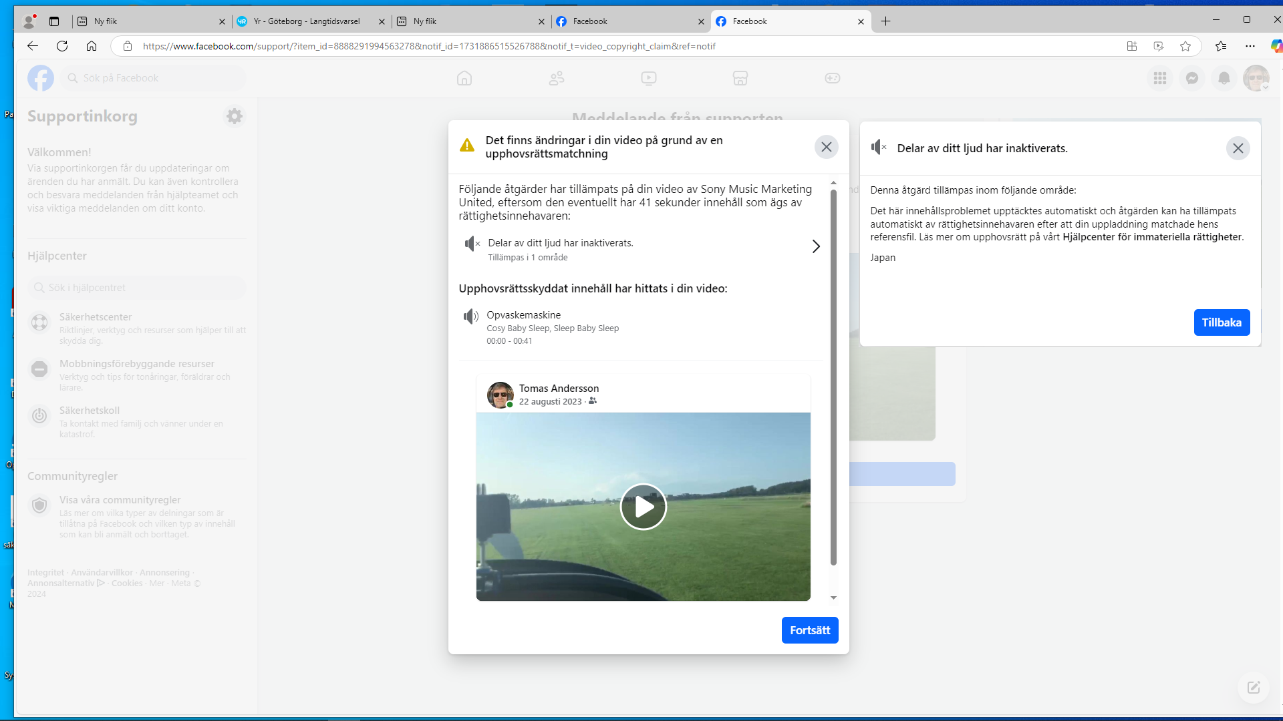Click the Integritet footer link
1283x721 pixels.
pyautogui.click(x=45, y=573)
